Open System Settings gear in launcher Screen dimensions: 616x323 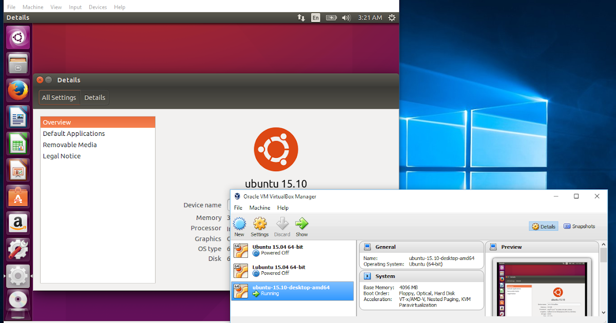[x=18, y=276]
